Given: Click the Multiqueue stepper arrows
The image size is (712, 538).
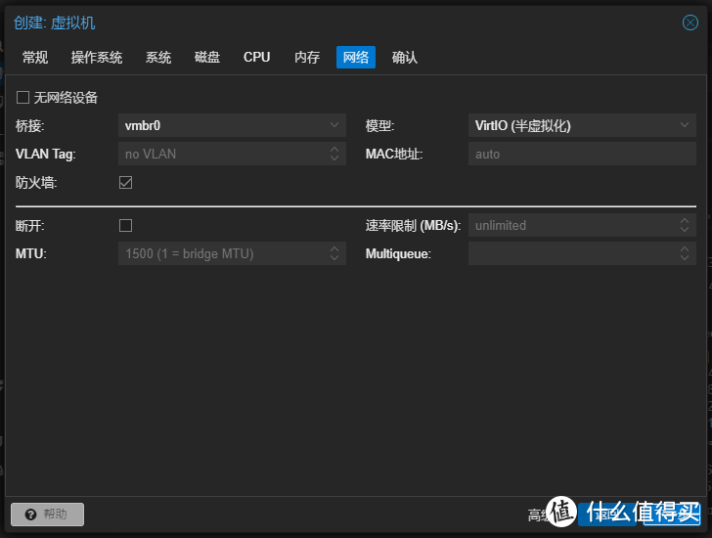Looking at the screenshot, I should (685, 253).
